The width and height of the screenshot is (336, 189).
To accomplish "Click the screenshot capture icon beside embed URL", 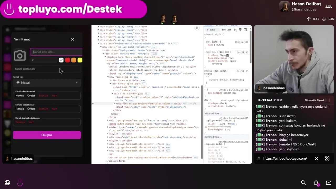I will click(x=327, y=159).
